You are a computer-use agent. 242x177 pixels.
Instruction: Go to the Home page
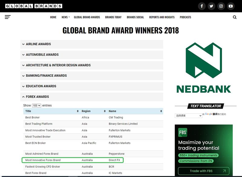[53, 17]
